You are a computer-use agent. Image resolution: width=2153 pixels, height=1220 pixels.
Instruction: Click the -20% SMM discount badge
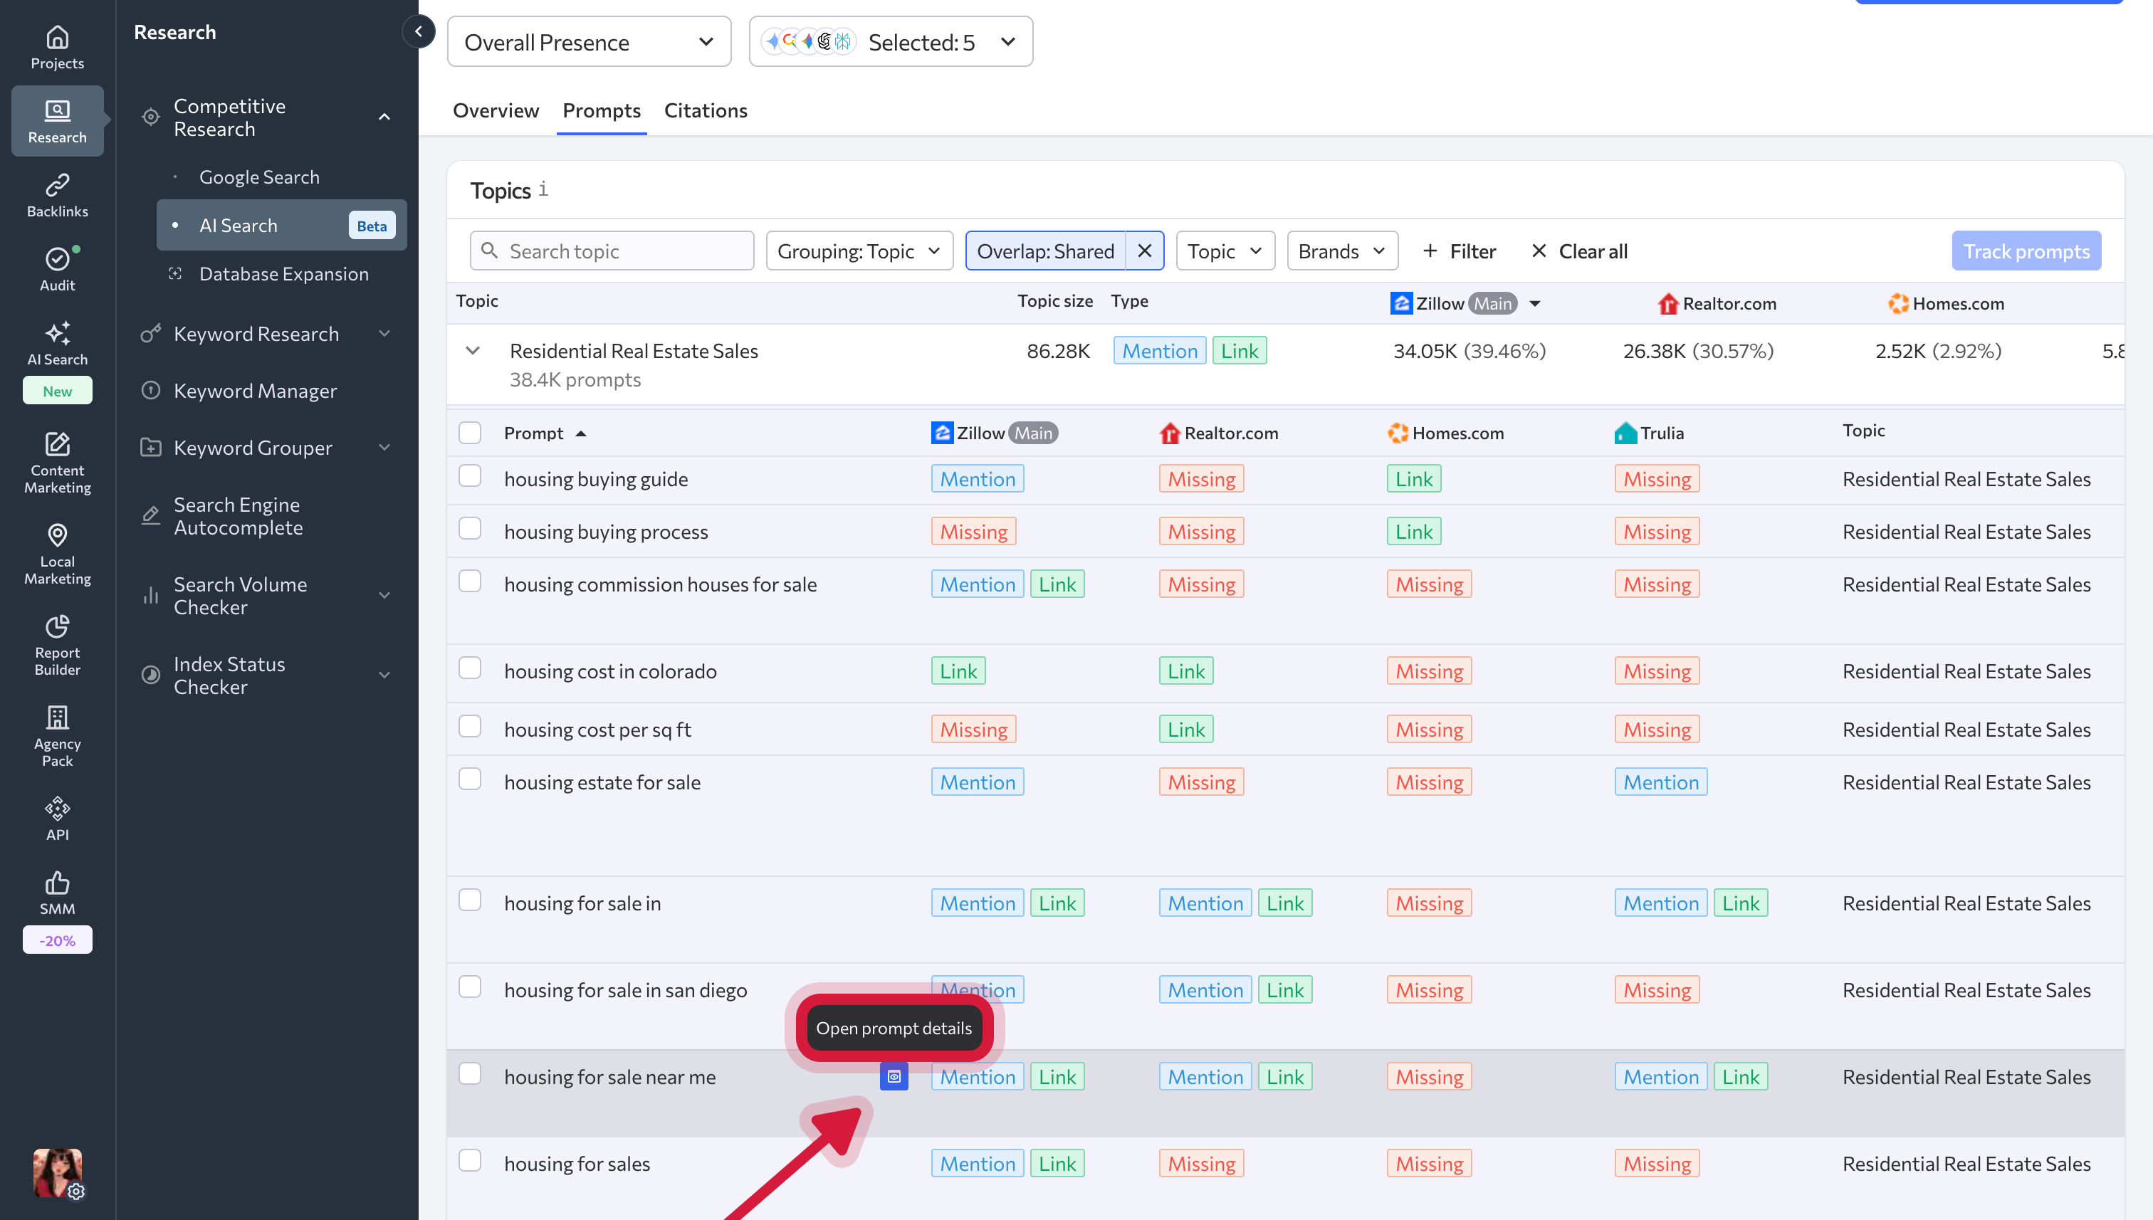(x=57, y=940)
